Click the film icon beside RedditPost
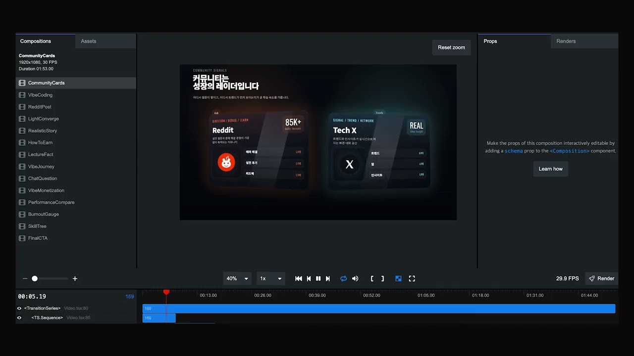The height and width of the screenshot is (356, 634). (x=22, y=107)
